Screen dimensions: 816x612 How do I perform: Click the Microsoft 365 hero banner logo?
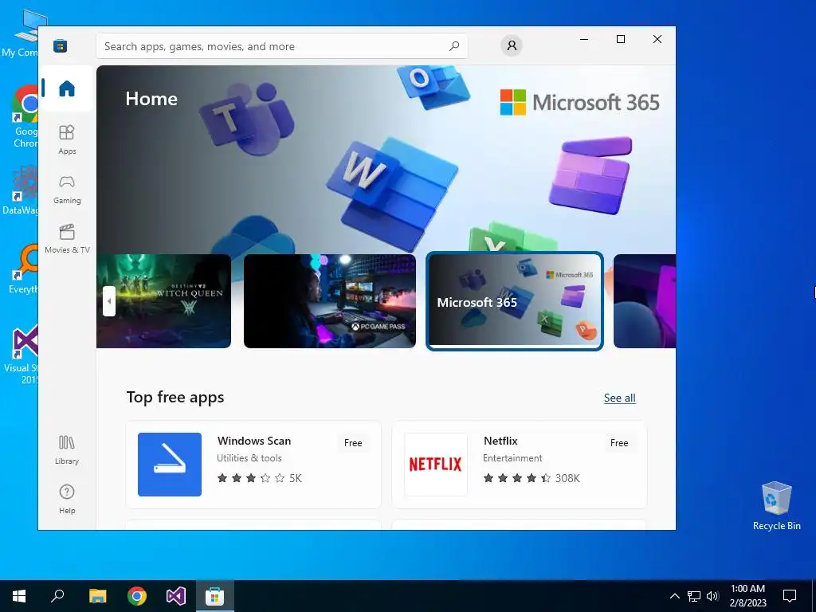pyautogui.click(x=580, y=102)
